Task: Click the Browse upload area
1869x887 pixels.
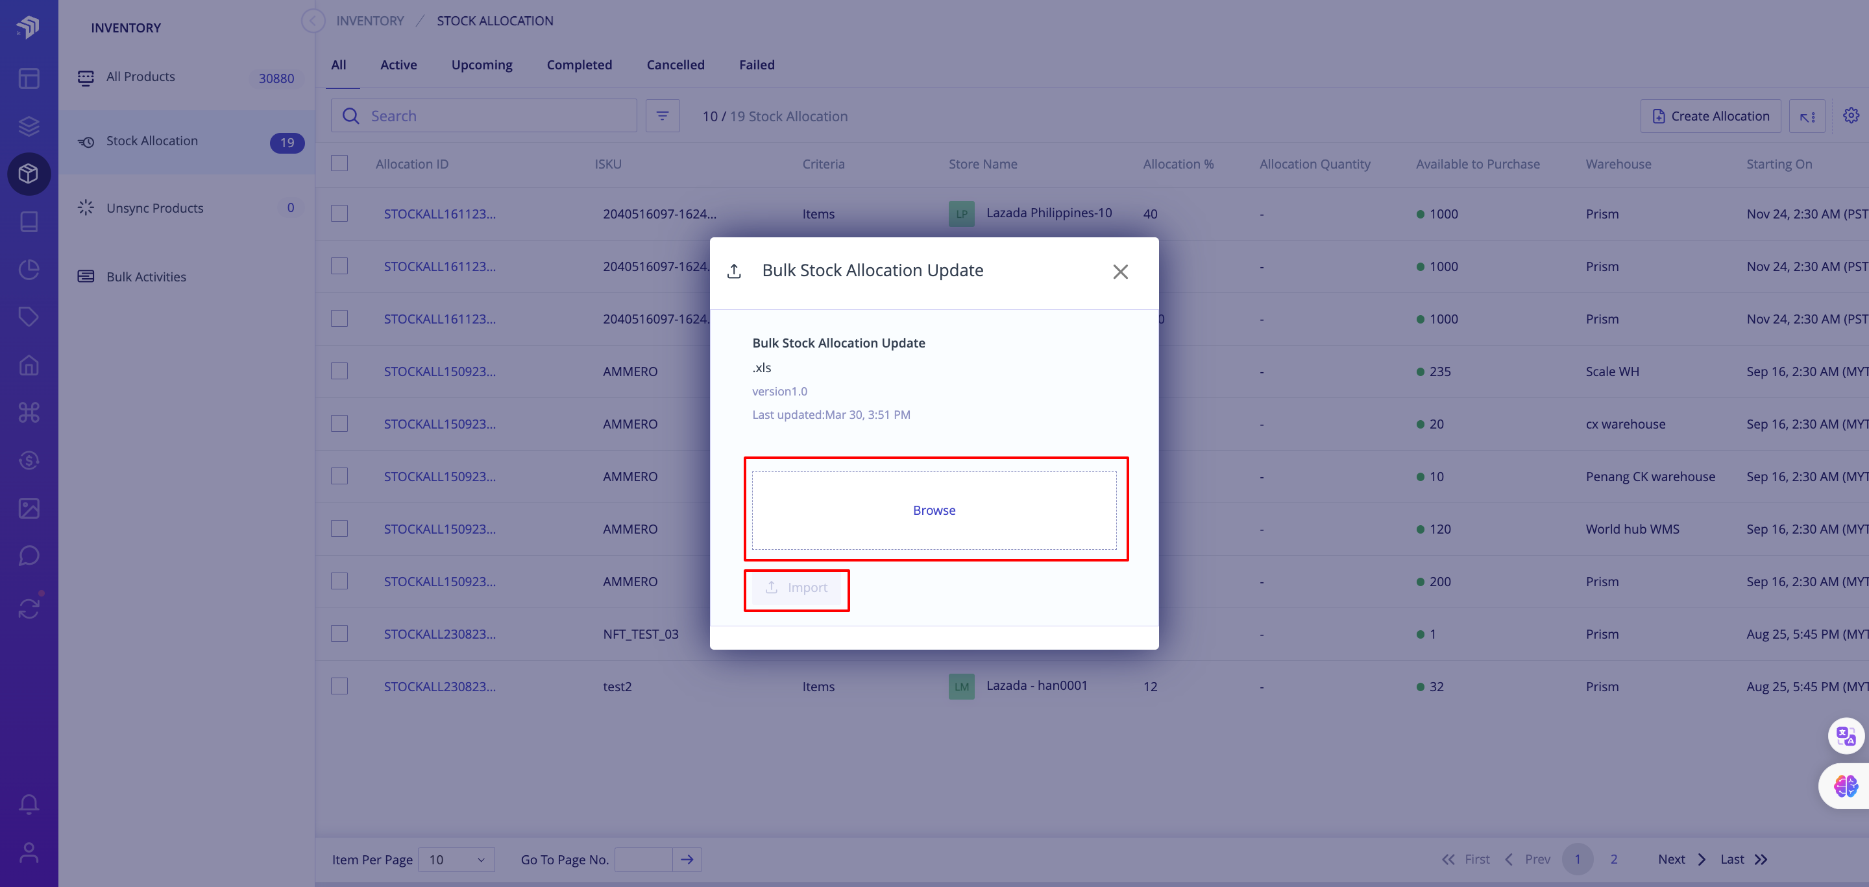Action: pyautogui.click(x=934, y=510)
